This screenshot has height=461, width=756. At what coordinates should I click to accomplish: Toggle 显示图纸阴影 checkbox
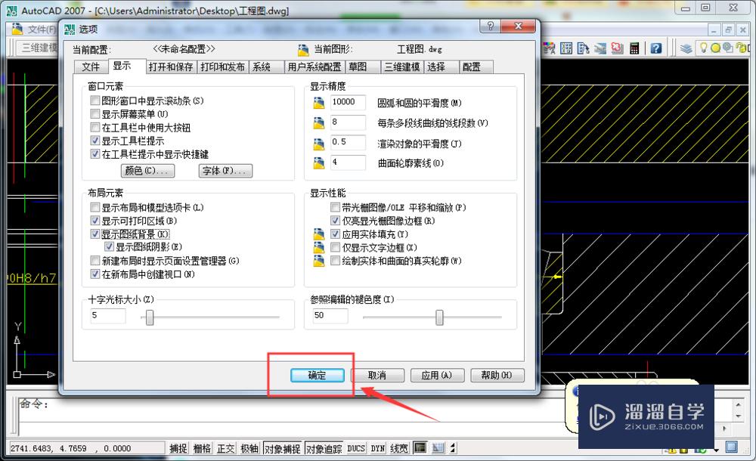[x=109, y=247]
